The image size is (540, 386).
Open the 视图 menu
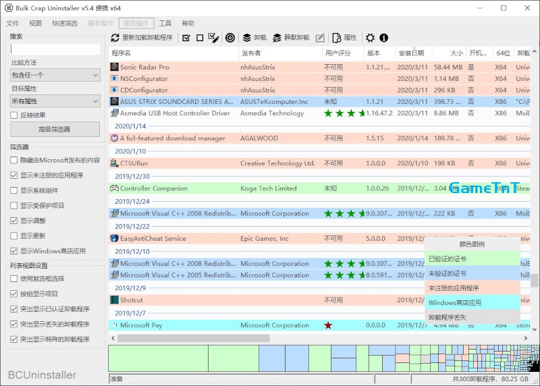(x=35, y=23)
